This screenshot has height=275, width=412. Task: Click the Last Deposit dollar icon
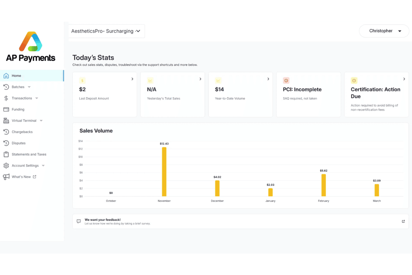82,81
